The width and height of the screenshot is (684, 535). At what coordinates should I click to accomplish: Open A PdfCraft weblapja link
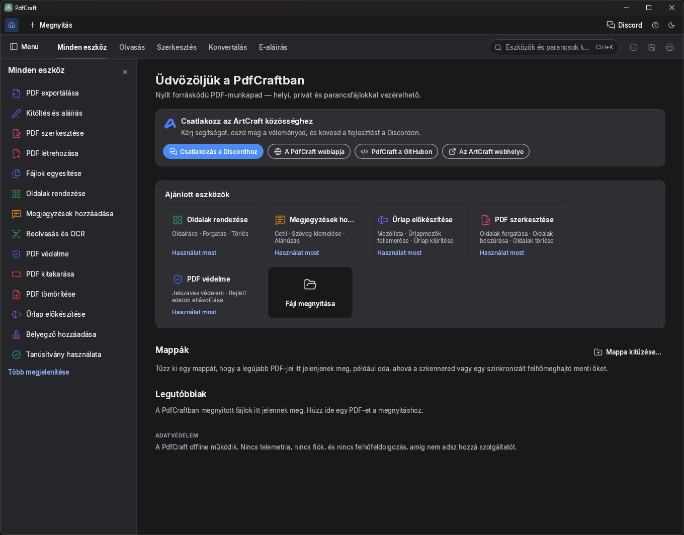click(x=309, y=151)
